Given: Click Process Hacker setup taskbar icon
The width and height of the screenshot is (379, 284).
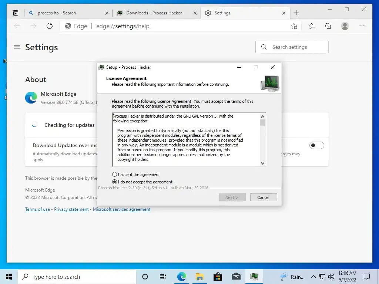Looking at the screenshot, I should pos(254,277).
